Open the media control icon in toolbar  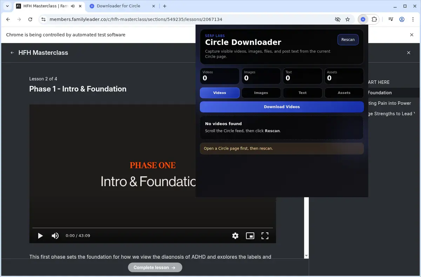click(391, 20)
